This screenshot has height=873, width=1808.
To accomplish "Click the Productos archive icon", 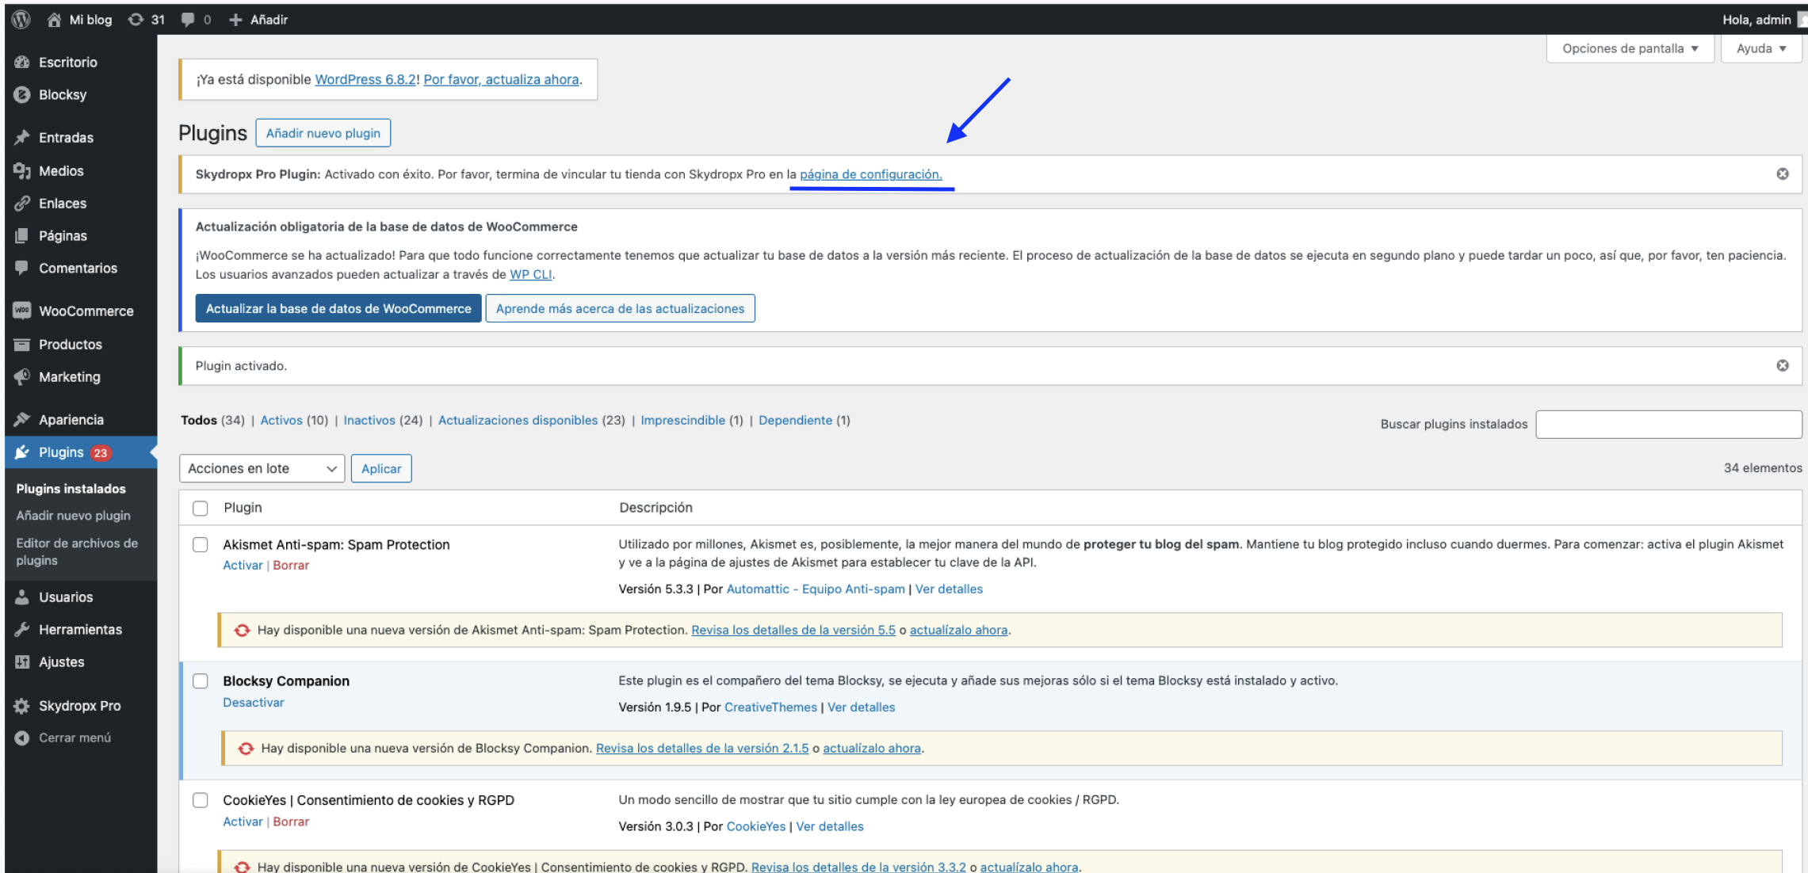I will [x=22, y=344].
